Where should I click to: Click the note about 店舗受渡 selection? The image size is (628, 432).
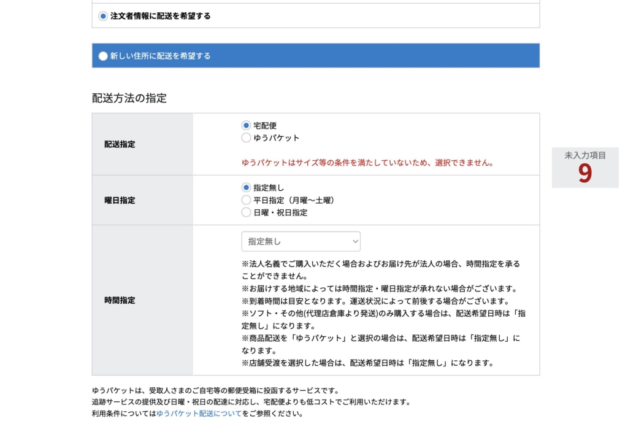pyautogui.click(x=368, y=363)
